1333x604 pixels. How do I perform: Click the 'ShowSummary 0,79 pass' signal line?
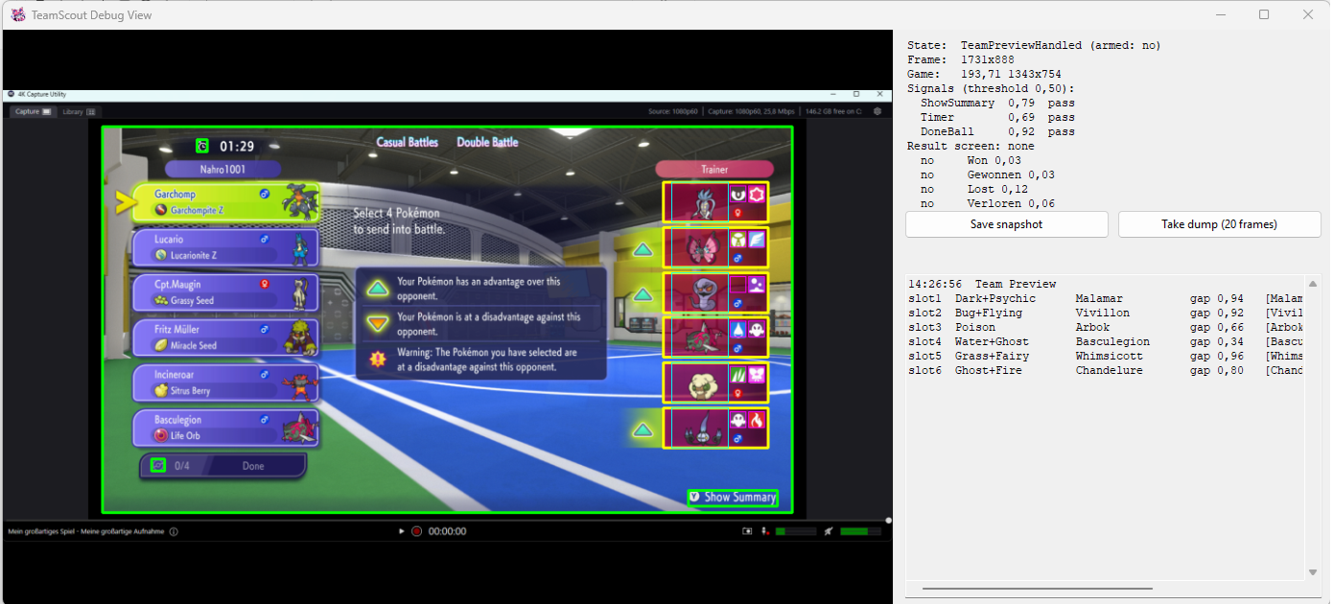tap(997, 103)
